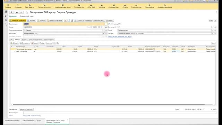Screen dimensions: 222x125
Task: Click third icon after Отменить проведение
Action: (x=72, y=20)
